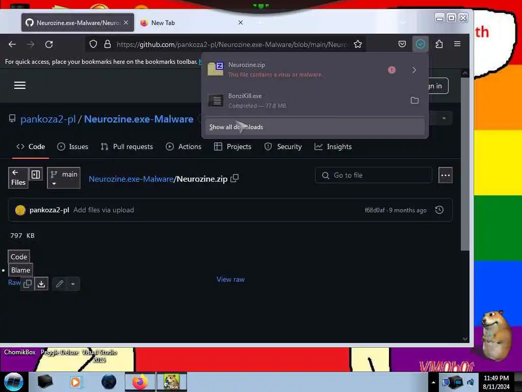The width and height of the screenshot is (522, 392).
Task: Copy file path next to Neurozine.zip
Action: pyautogui.click(x=234, y=178)
